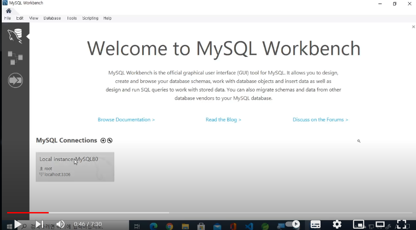Open the Edit menu

20,18
